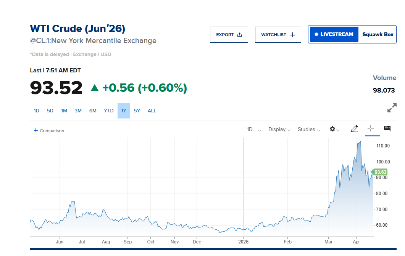The image size is (405, 256).
Task: Click the 60.00 price axis label
Action: pos(381,225)
